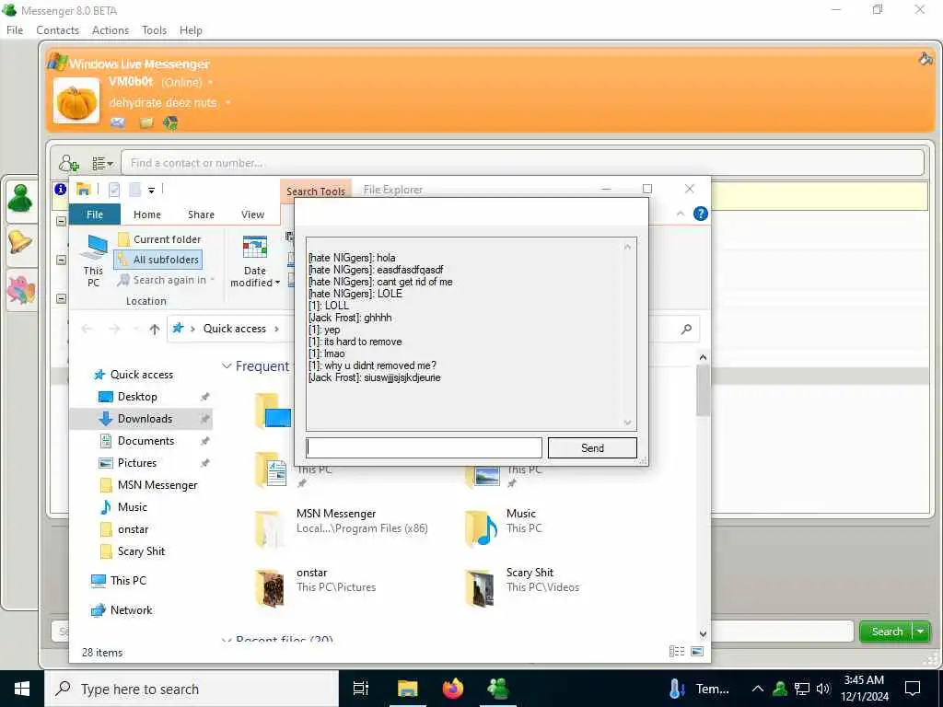Click the Up one level arrow
Viewport: 943px width, 707px height.
tap(155, 329)
